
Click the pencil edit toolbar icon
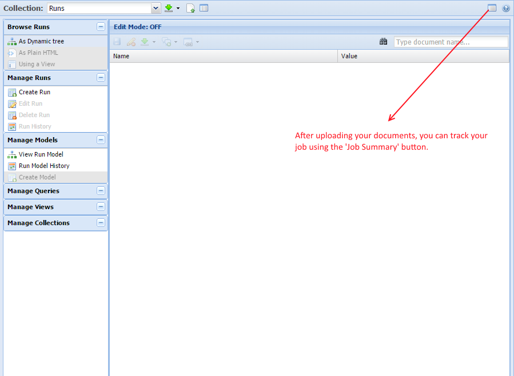point(131,42)
